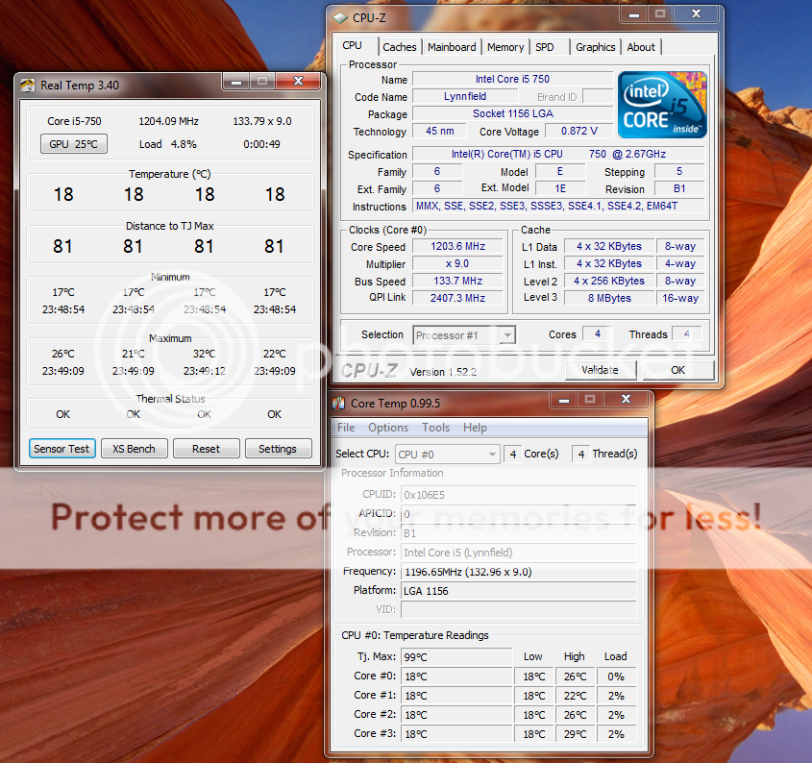The width and height of the screenshot is (812, 763).
Task: Click the Real Temp title bar icon
Action: click(x=28, y=86)
